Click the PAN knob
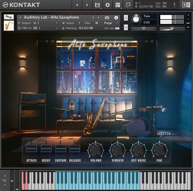 159,150
